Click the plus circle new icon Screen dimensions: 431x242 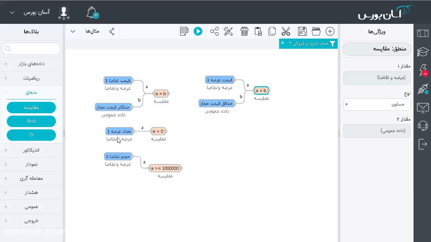click(x=330, y=31)
